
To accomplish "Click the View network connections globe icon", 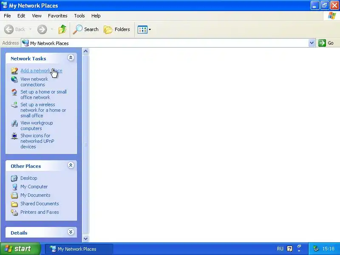I will click(x=14, y=79).
